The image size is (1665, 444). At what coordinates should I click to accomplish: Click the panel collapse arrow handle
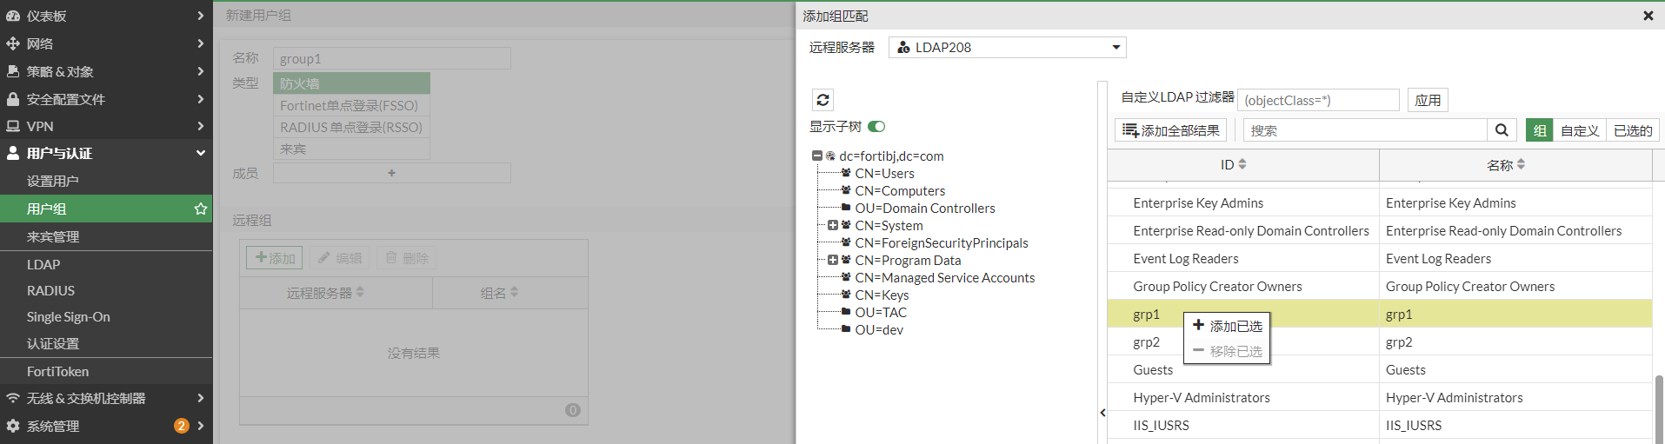click(x=1102, y=413)
